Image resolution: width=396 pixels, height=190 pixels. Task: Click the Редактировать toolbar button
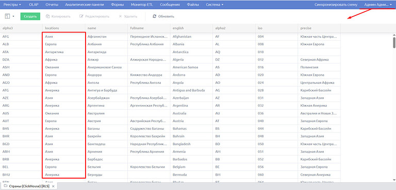coord(94,16)
